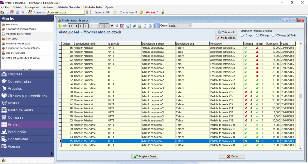
Task: Click Cerrar button at bottom
Action: (x=232, y=156)
